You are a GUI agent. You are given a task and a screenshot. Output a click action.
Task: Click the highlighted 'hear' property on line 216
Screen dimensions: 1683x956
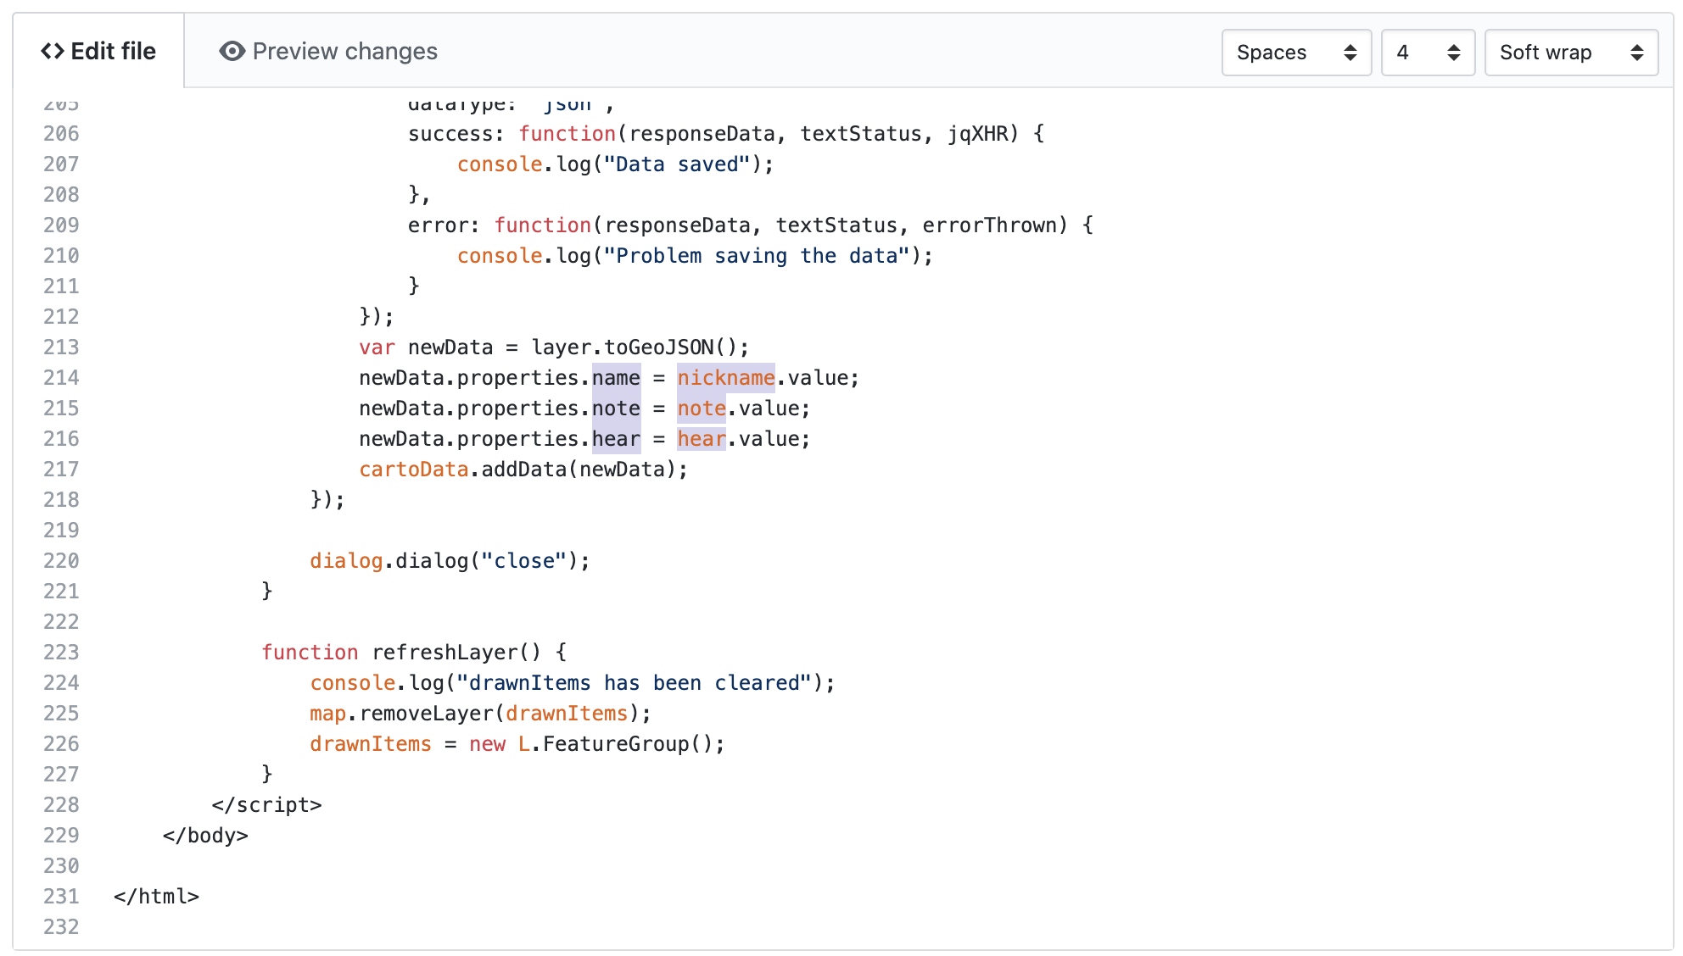pyautogui.click(x=616, y=439)
